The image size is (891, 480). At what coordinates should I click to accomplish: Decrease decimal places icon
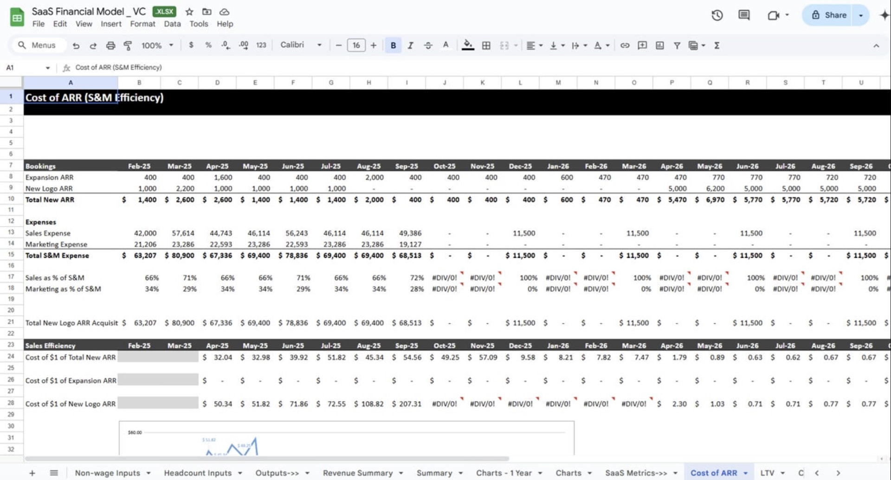226,45
